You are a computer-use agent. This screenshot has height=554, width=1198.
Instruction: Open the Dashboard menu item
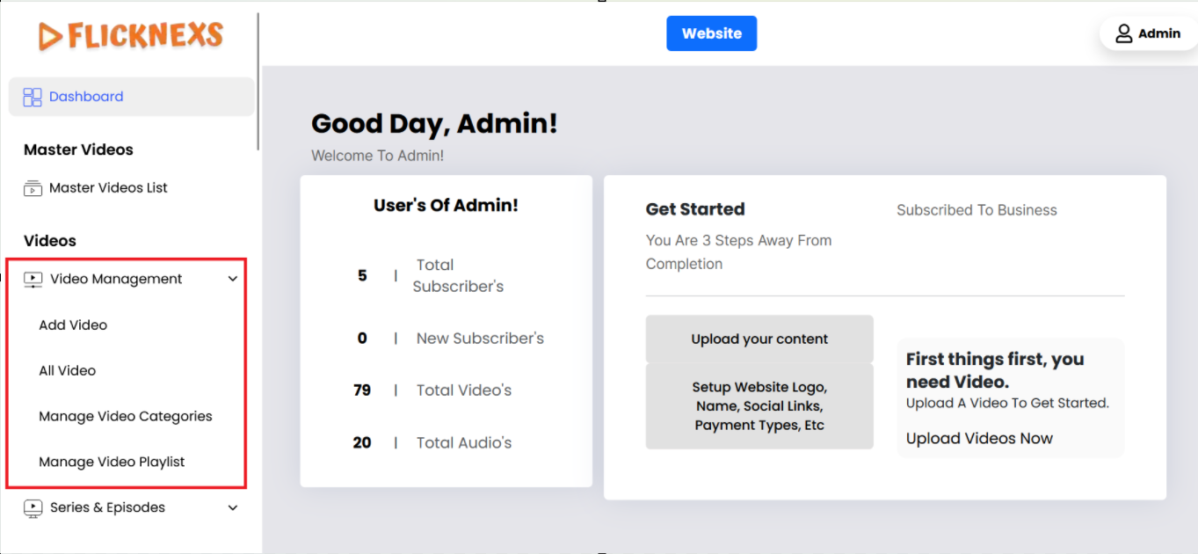coord(86,97)
